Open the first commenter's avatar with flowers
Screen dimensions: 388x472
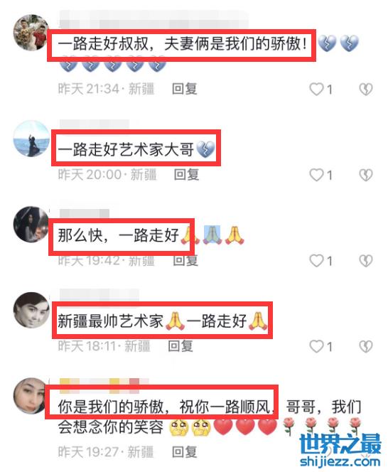pyautogui.click(x=31, y=33)
